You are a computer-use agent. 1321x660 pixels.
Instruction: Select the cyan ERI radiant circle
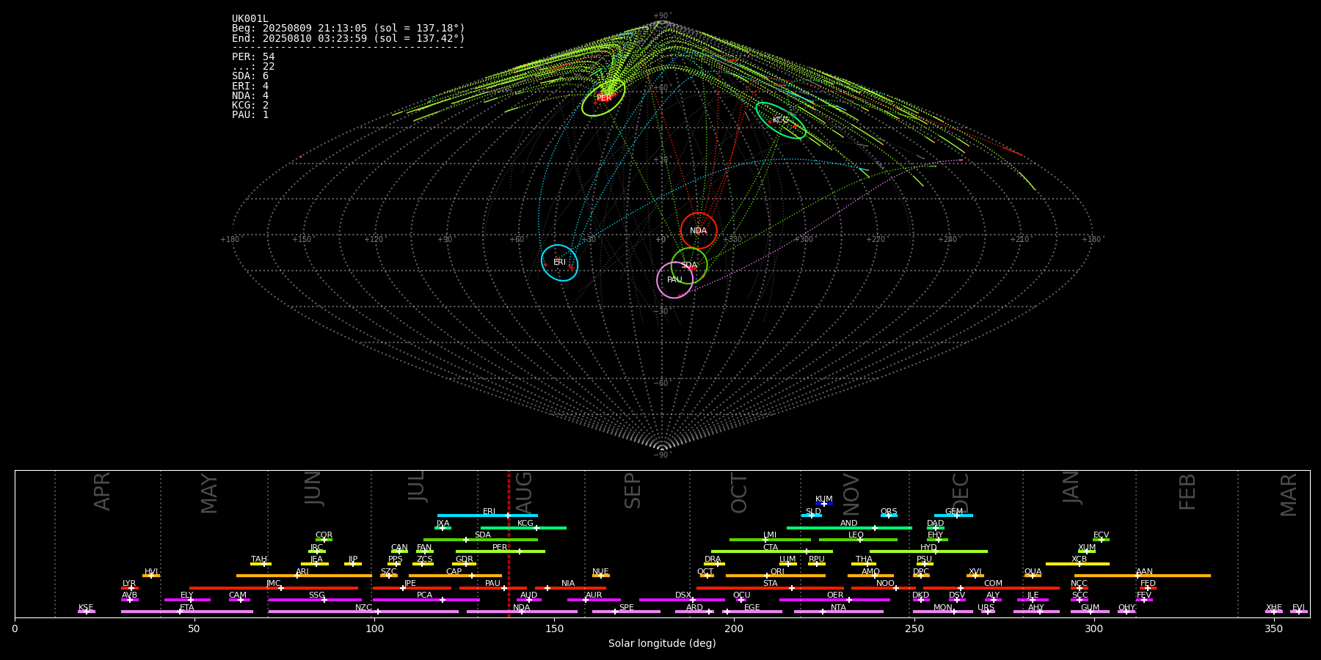coord(560,263)
